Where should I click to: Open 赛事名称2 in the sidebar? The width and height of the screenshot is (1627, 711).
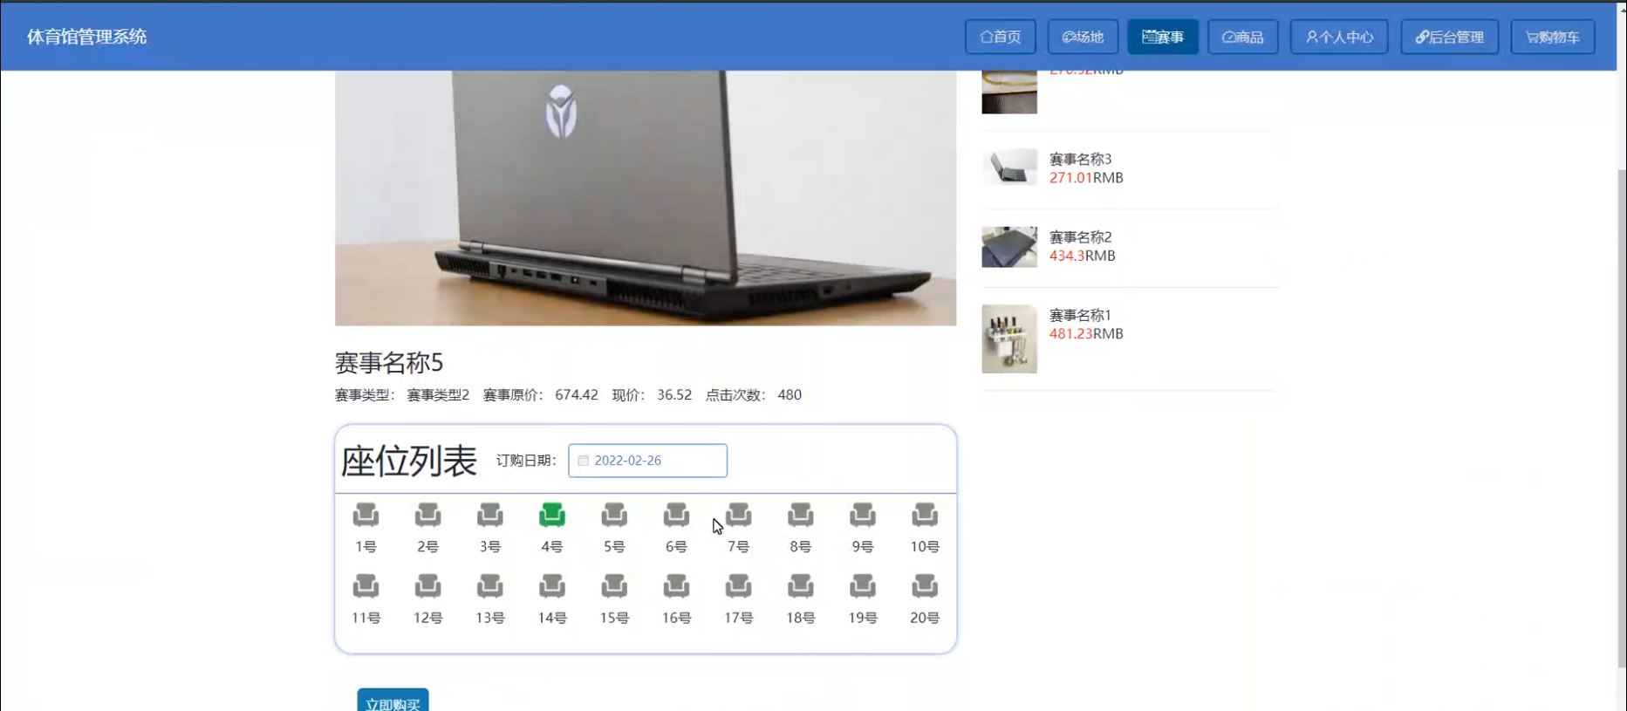click(1080, 236)
